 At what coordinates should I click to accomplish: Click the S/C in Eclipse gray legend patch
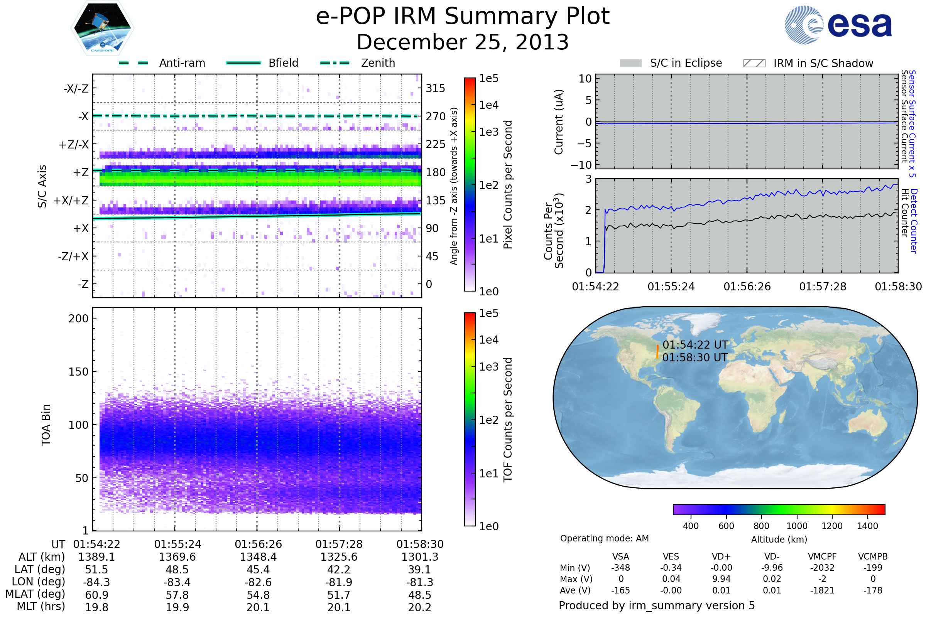coord(630,63)
